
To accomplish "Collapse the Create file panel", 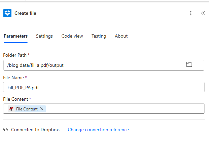I will click(x=203, y=13).
